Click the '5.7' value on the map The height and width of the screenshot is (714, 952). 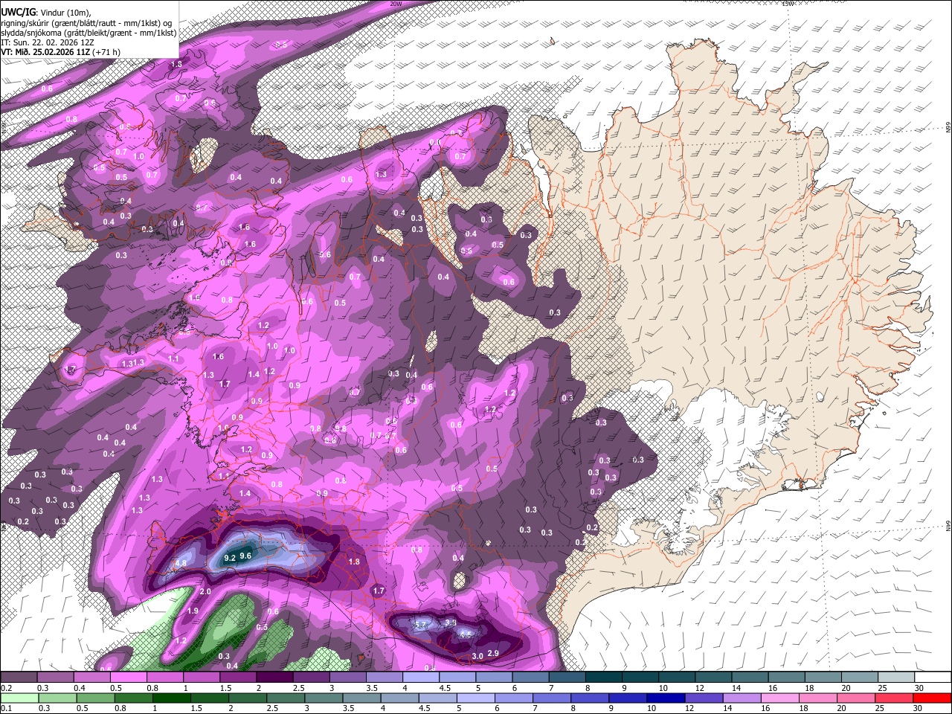pos(421,625)
